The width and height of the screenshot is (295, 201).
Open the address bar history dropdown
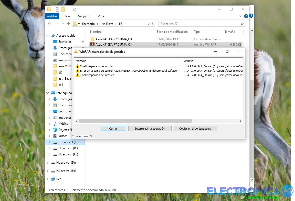tap(149, 24)
